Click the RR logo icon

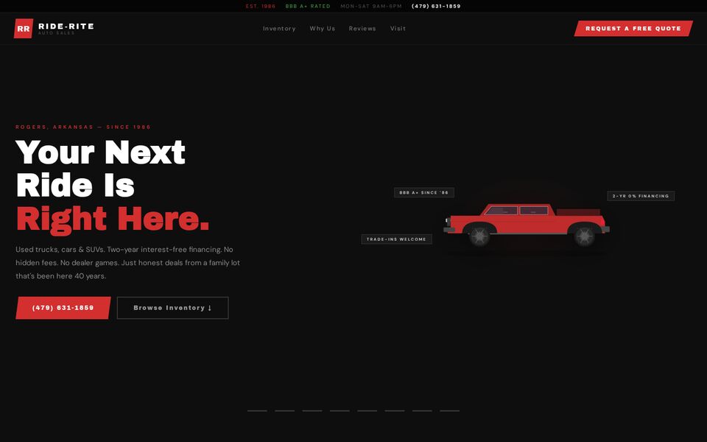(x=24, y=29)
